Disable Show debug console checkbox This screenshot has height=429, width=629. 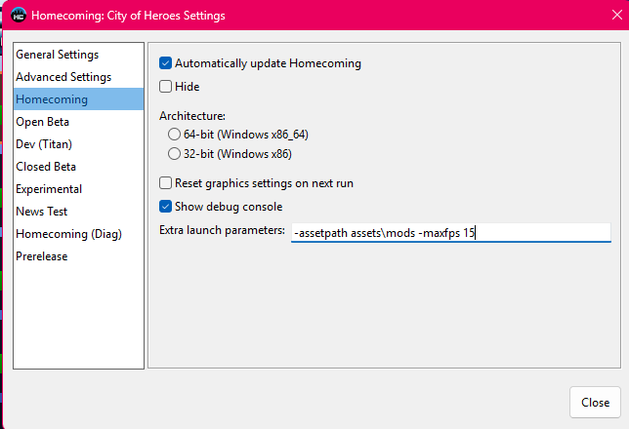[166, 207]
